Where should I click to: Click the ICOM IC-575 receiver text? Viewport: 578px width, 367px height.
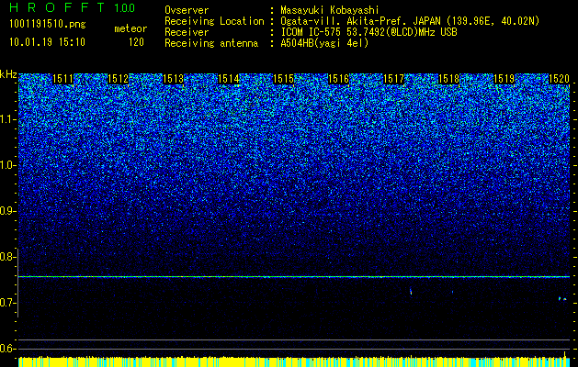[x=368, y=32]
